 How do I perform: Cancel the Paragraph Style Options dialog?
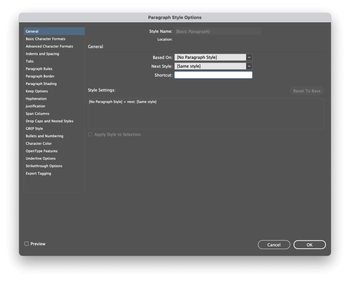[x=274, y=245]
